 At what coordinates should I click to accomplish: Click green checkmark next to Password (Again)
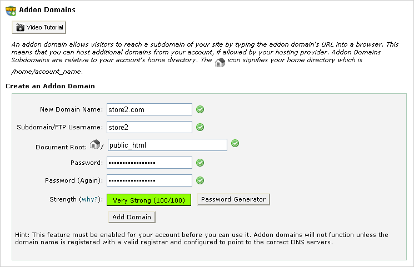point(200,180)
